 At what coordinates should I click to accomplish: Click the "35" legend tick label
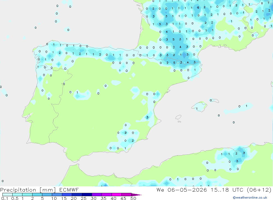[x=103, y=198]
